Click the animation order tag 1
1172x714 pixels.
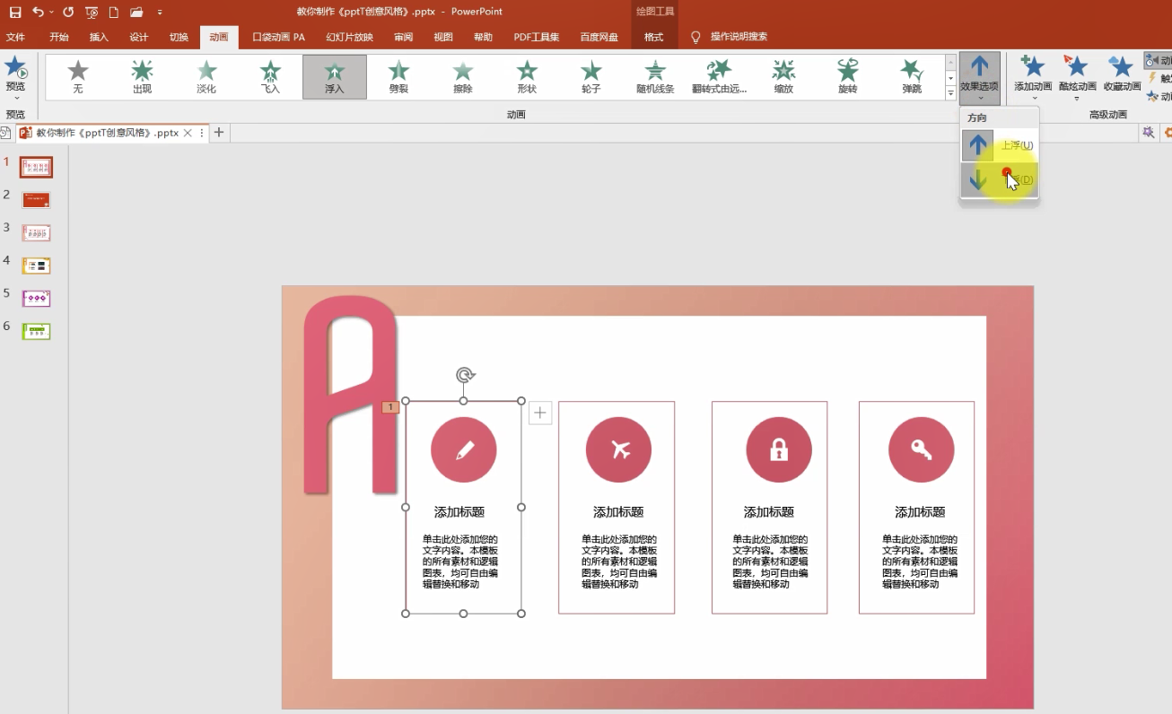tap(390, 407)
